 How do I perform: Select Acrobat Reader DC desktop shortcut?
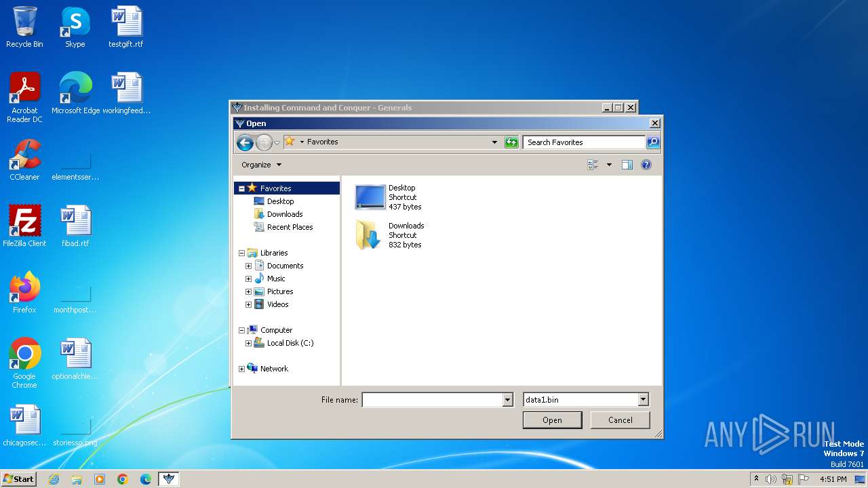24,98
